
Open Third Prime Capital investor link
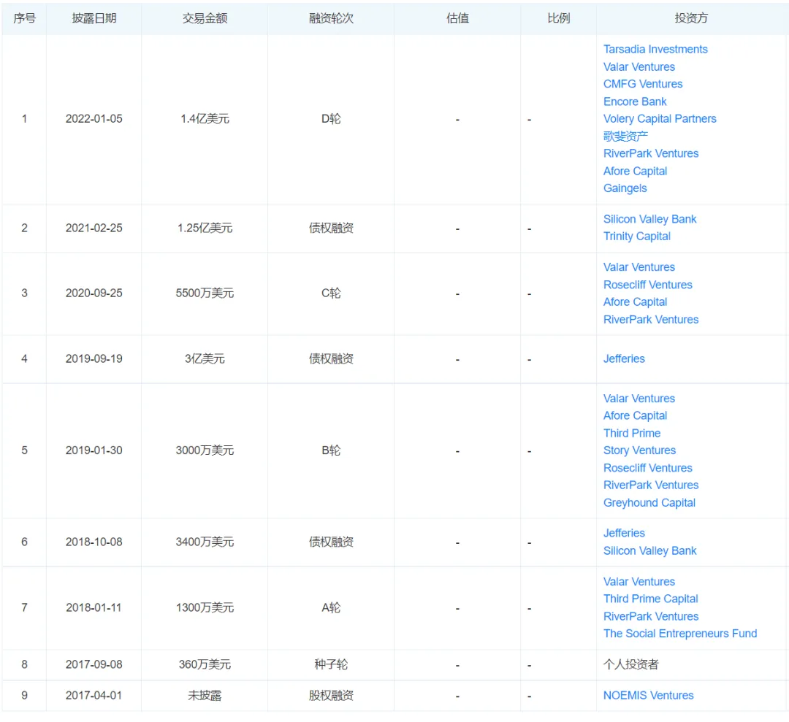pyautogui.click(x=651, y=599)
